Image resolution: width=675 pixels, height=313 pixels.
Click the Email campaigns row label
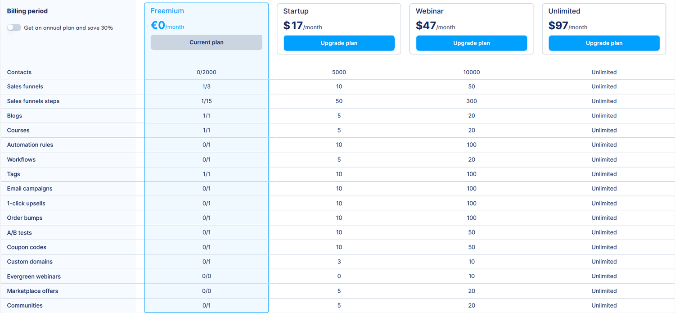(x=29, y=188)
